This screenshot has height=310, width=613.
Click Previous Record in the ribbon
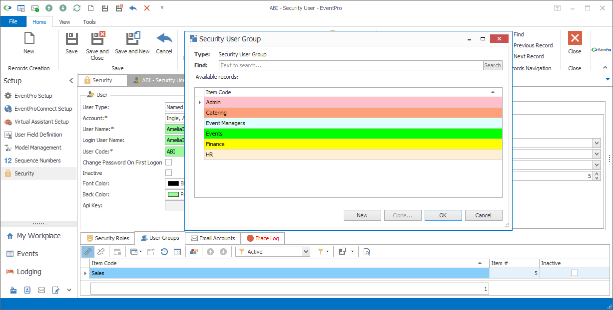tap(533, 45)
